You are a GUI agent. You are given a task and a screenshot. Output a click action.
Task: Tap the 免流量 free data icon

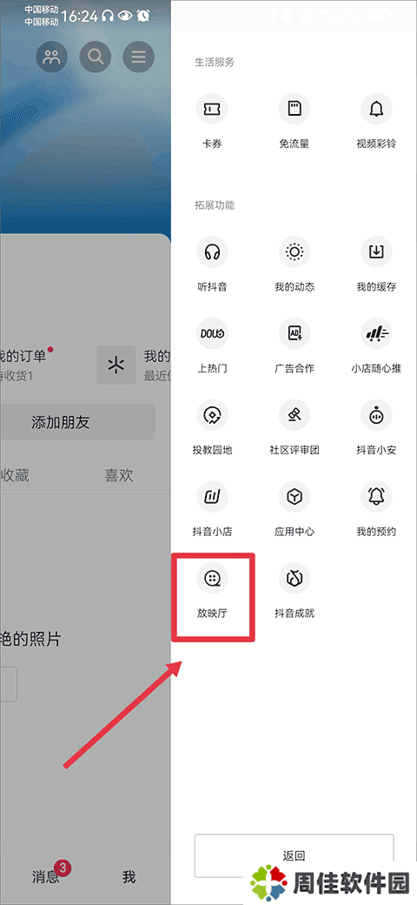(295, 109)
